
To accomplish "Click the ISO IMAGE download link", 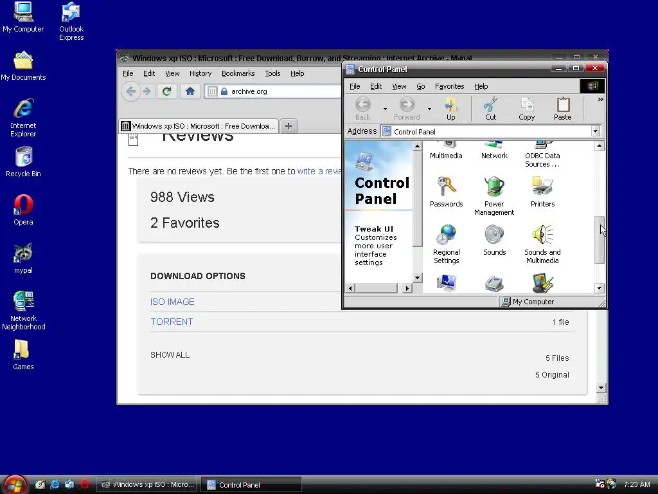I will [x=172, y=302].
